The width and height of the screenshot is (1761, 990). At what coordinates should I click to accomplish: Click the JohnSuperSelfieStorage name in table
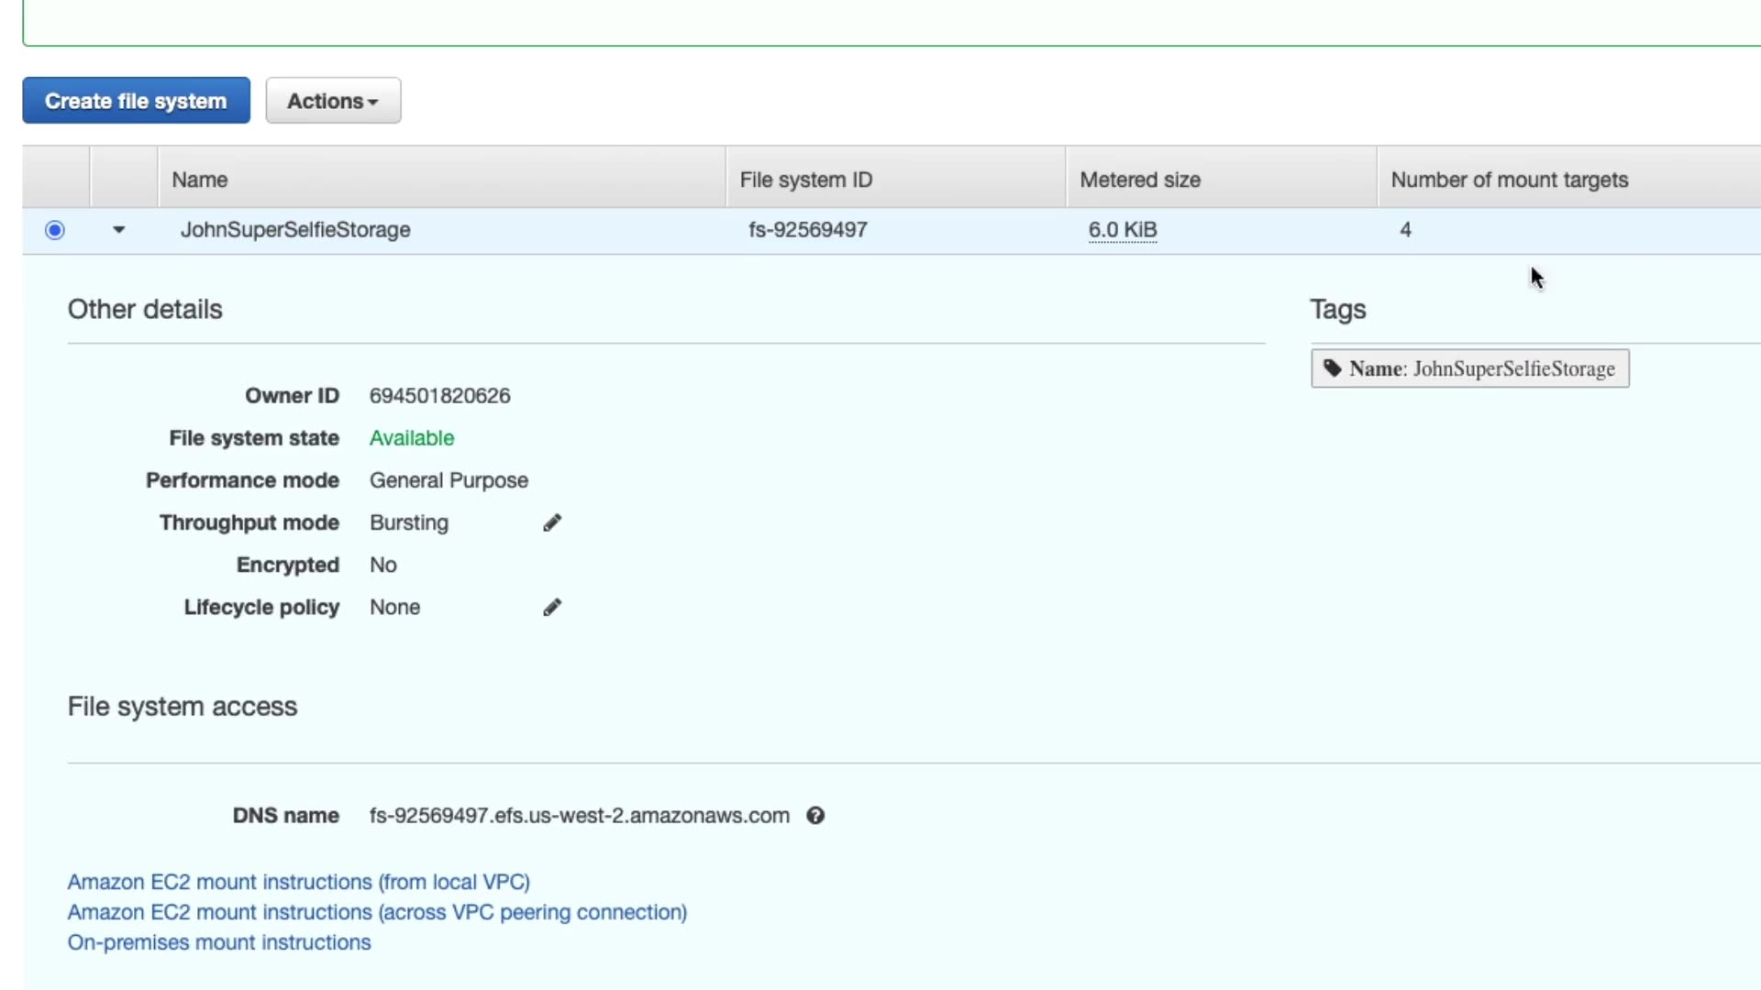295,230
